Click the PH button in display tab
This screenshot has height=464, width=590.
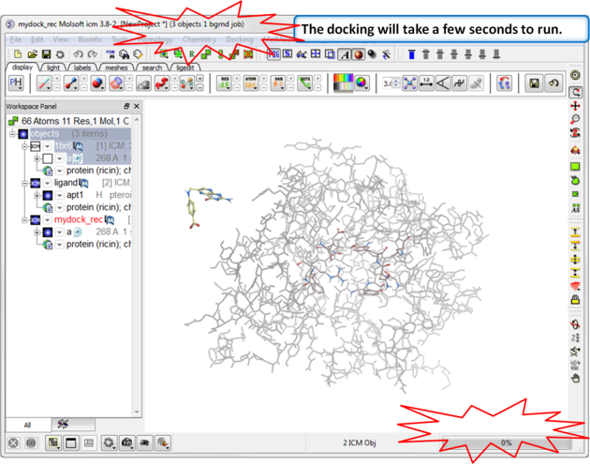(x=15, y=84)
